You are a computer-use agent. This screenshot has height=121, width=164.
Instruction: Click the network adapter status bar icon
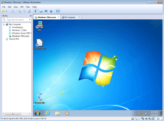(143, 119)
